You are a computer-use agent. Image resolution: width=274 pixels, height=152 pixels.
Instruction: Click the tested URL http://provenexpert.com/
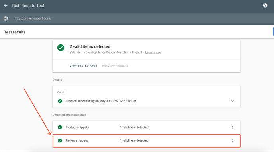pos(33,19)
